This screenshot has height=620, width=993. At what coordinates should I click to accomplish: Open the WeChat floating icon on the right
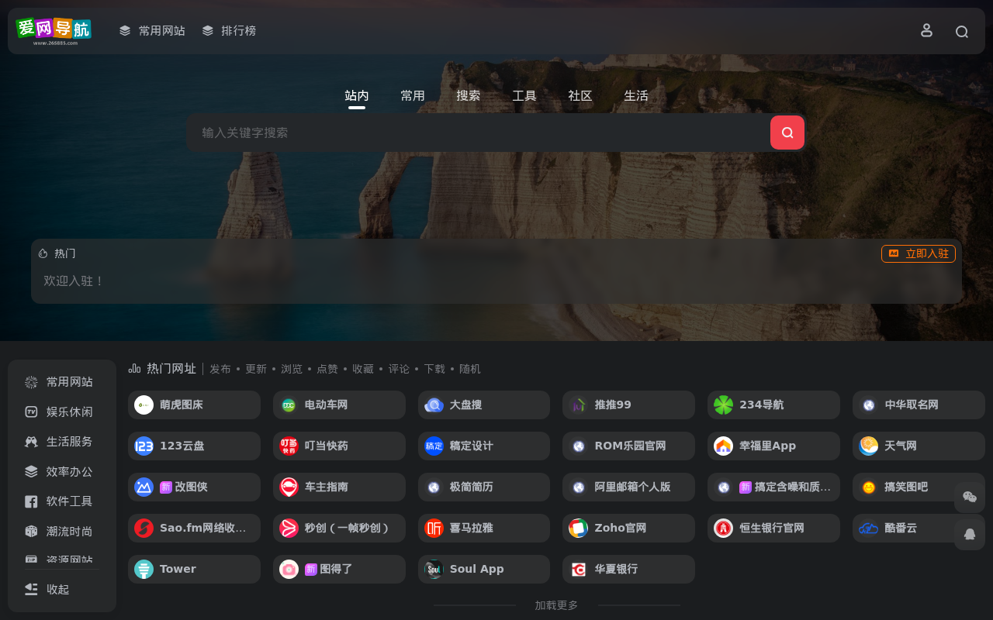(x=970, y=495)
